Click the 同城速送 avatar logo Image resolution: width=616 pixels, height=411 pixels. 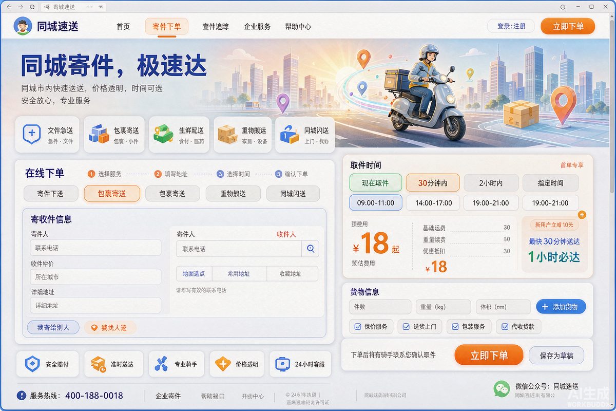(23, 26)
